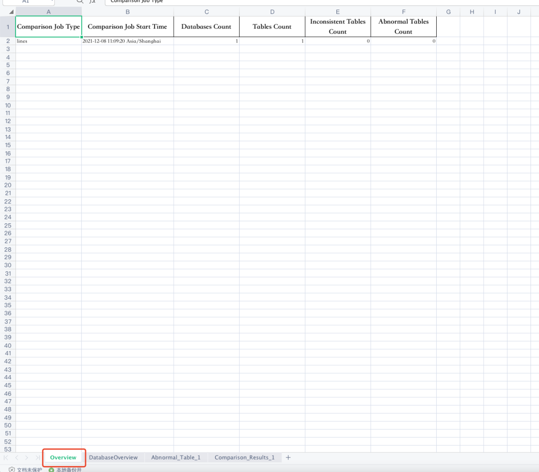539x472 pixels.
Task: Select the "Abnormal Tables Count" cell
Action: [x=404, y=26]
